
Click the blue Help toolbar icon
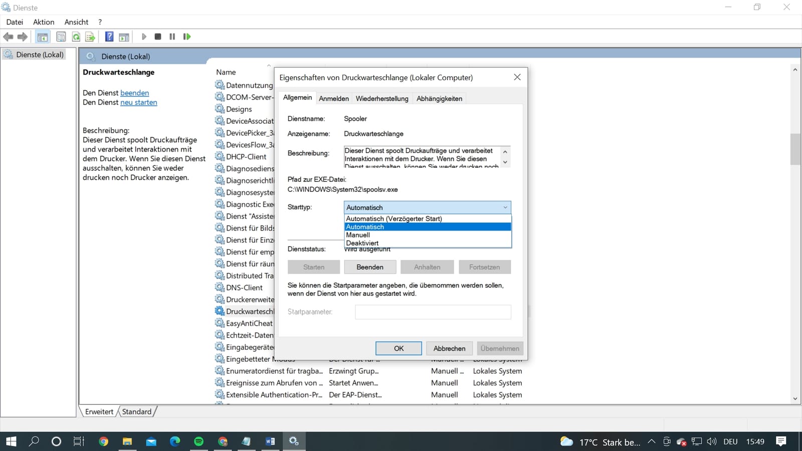(x=109, y=37)
